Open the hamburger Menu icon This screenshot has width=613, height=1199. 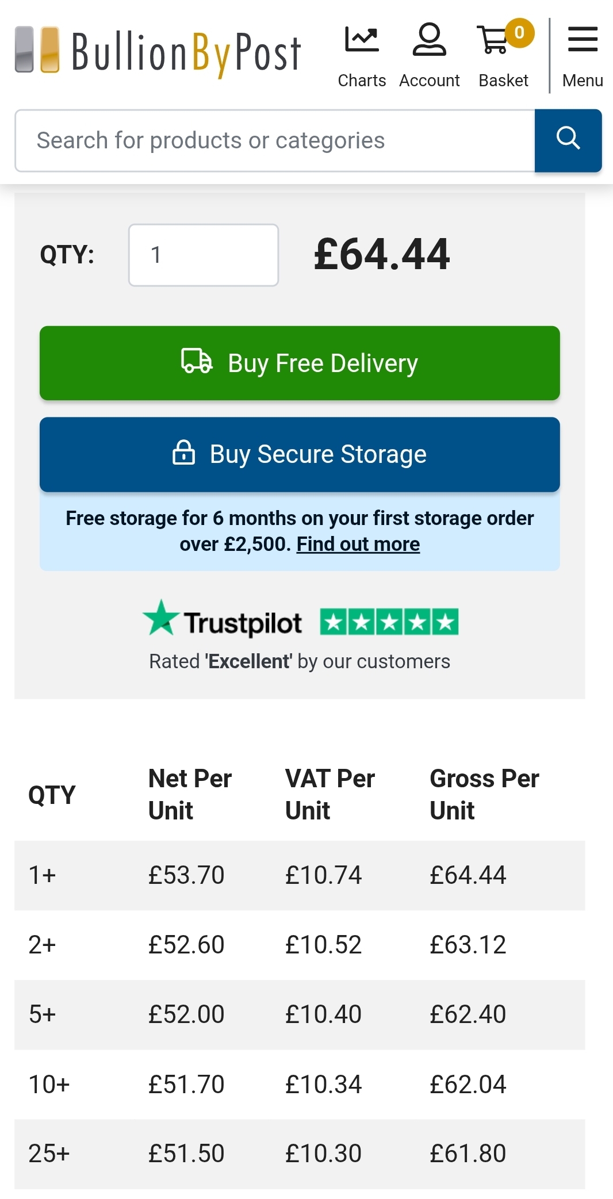click(583, 39)
